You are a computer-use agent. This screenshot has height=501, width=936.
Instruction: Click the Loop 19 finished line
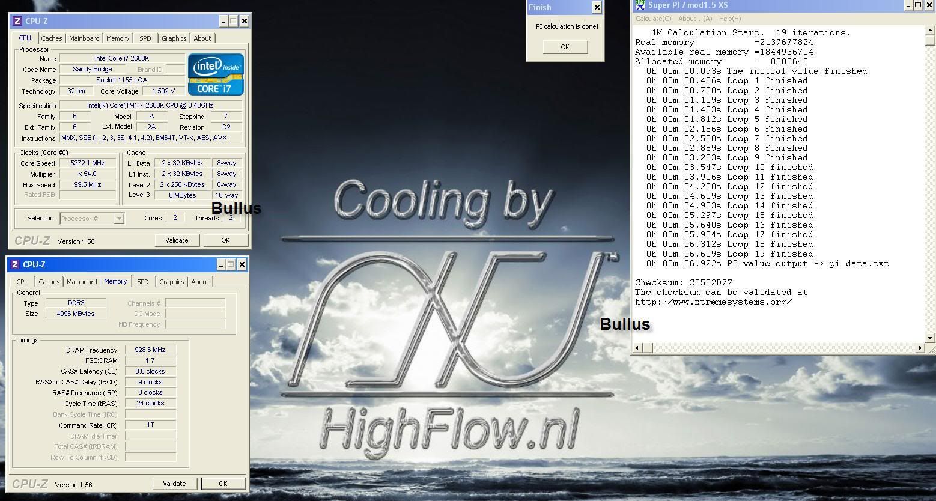click(x=729, y=254)
